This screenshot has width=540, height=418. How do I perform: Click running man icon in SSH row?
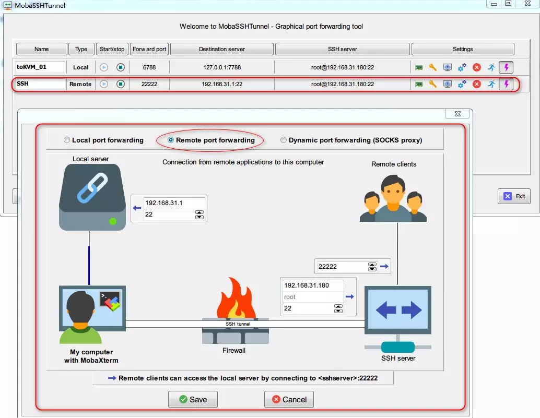tap(491, 84)
